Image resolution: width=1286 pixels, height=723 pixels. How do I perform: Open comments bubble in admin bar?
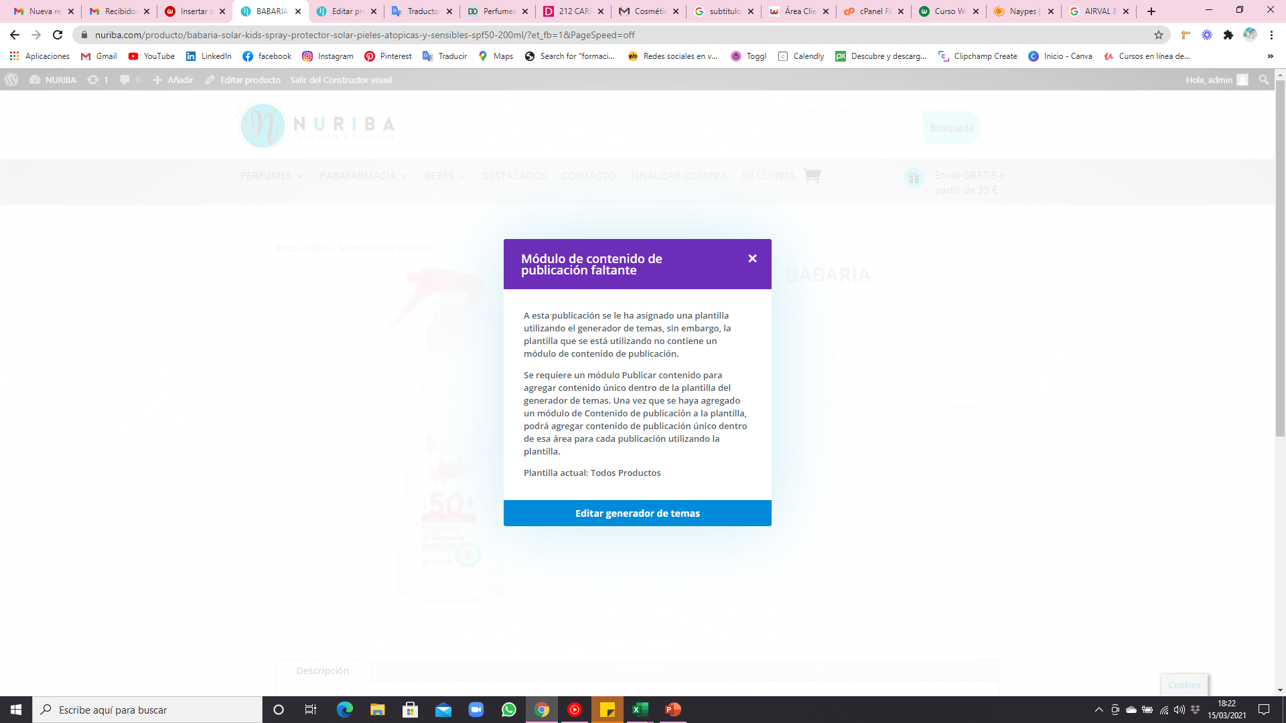click(130, 80)
